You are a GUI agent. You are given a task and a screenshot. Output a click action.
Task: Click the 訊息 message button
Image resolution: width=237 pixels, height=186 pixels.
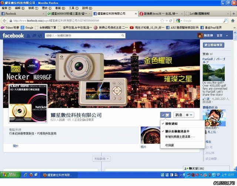(179, 115)
